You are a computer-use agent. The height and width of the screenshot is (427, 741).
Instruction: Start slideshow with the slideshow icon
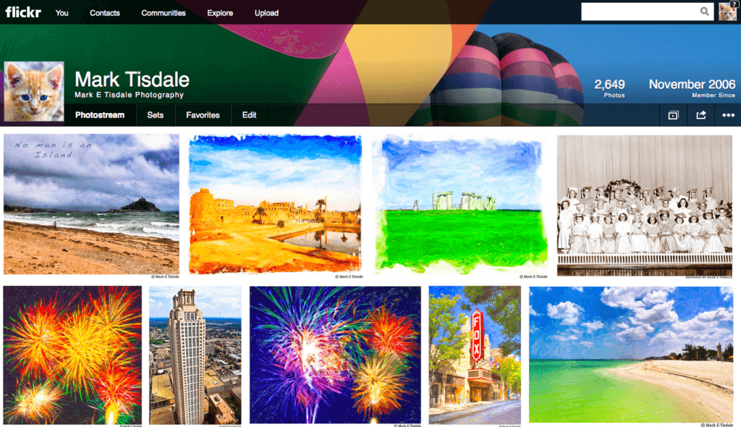pos(673,115)
